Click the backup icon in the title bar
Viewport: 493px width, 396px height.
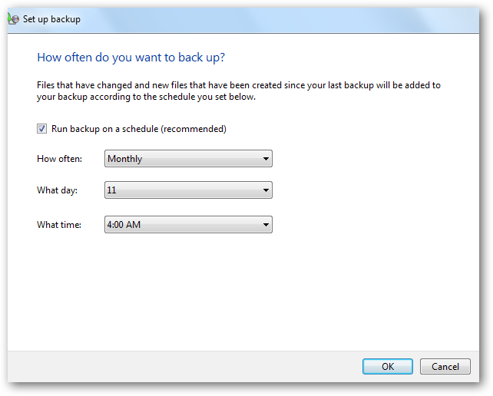point(15,18)
